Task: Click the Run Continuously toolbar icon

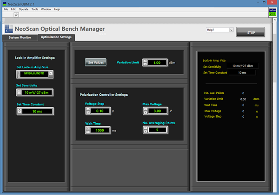Action: pyautogui.click(x=16, y=15)
